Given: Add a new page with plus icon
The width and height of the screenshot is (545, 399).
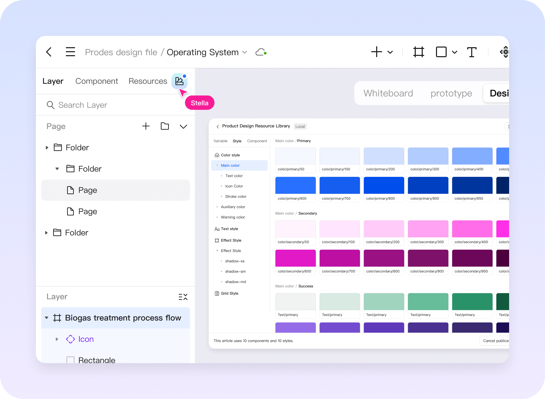Looking at the screenshot, I should click(146, 126).
